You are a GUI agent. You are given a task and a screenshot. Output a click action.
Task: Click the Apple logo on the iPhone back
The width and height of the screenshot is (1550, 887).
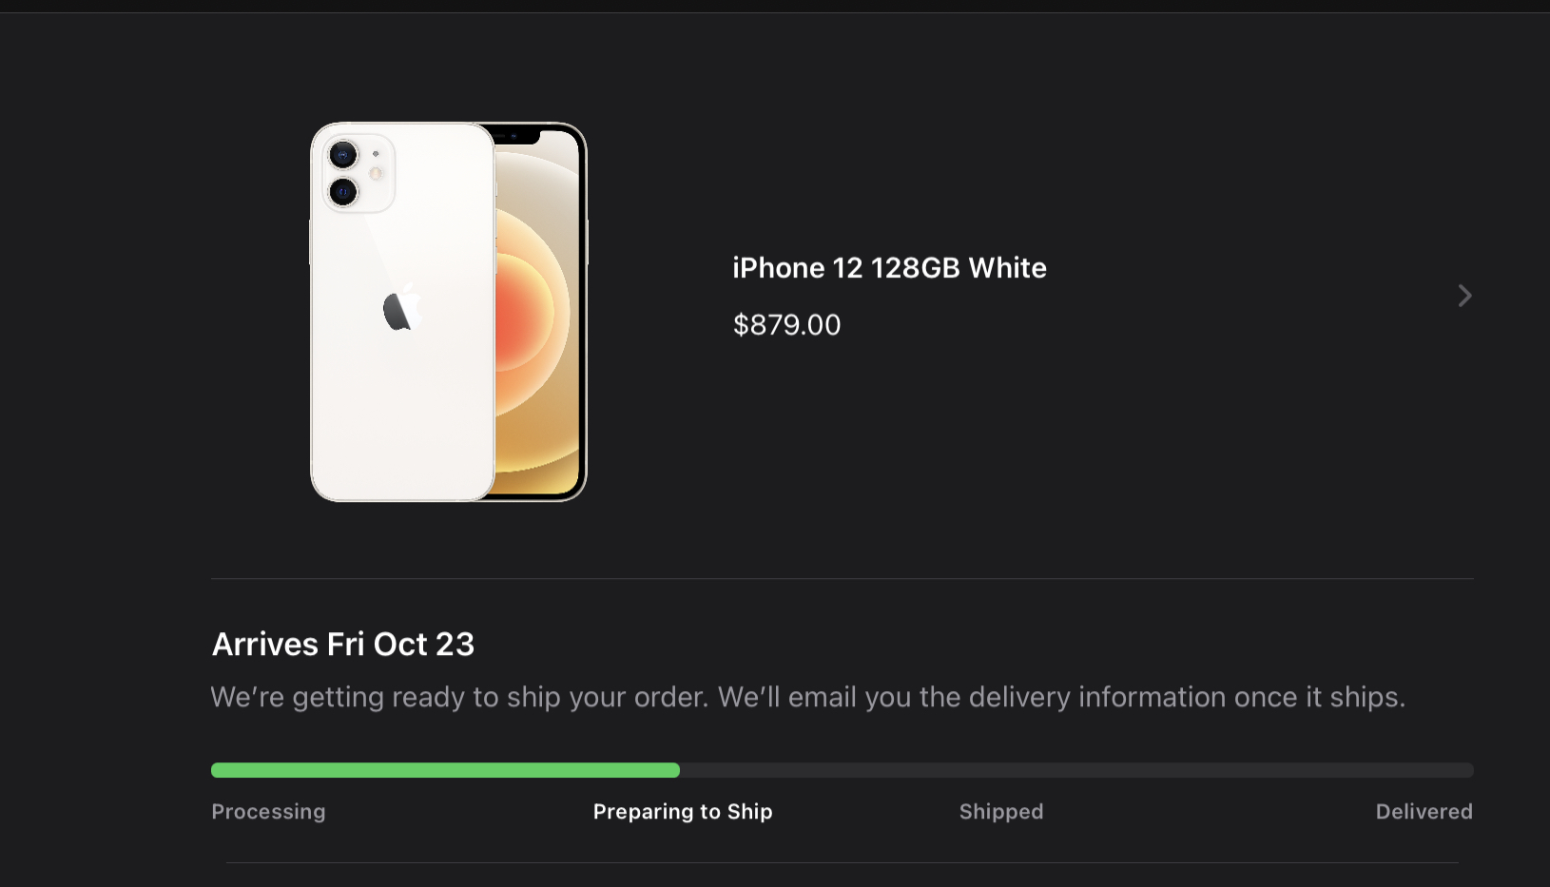tap(402, 309)
